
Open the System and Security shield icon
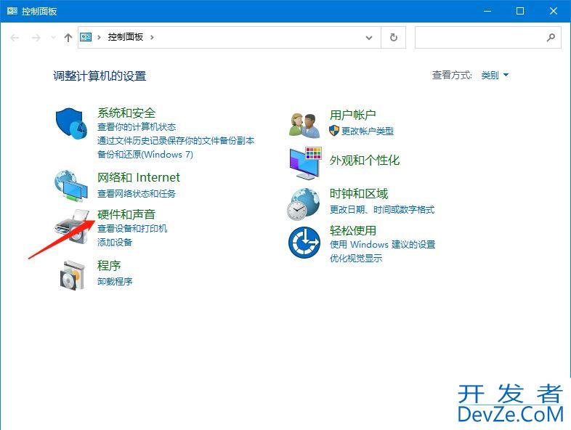coord(71,123)
